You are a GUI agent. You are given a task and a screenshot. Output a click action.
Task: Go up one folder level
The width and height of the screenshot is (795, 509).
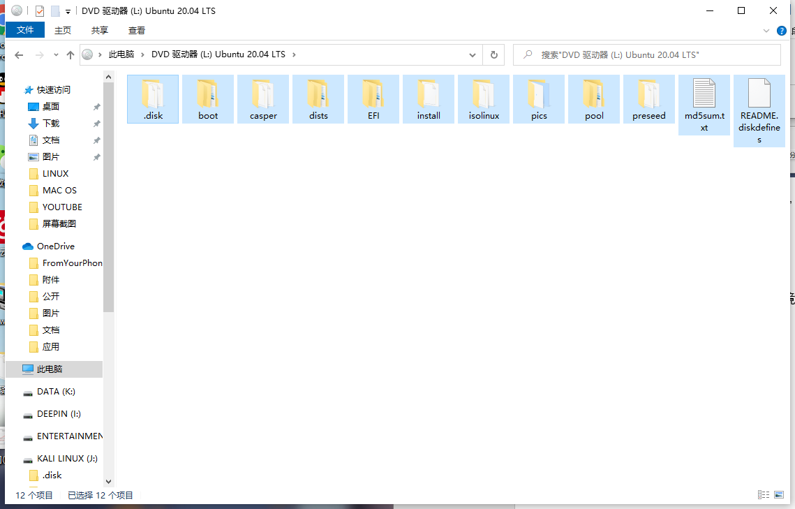[x=70, y=54]
